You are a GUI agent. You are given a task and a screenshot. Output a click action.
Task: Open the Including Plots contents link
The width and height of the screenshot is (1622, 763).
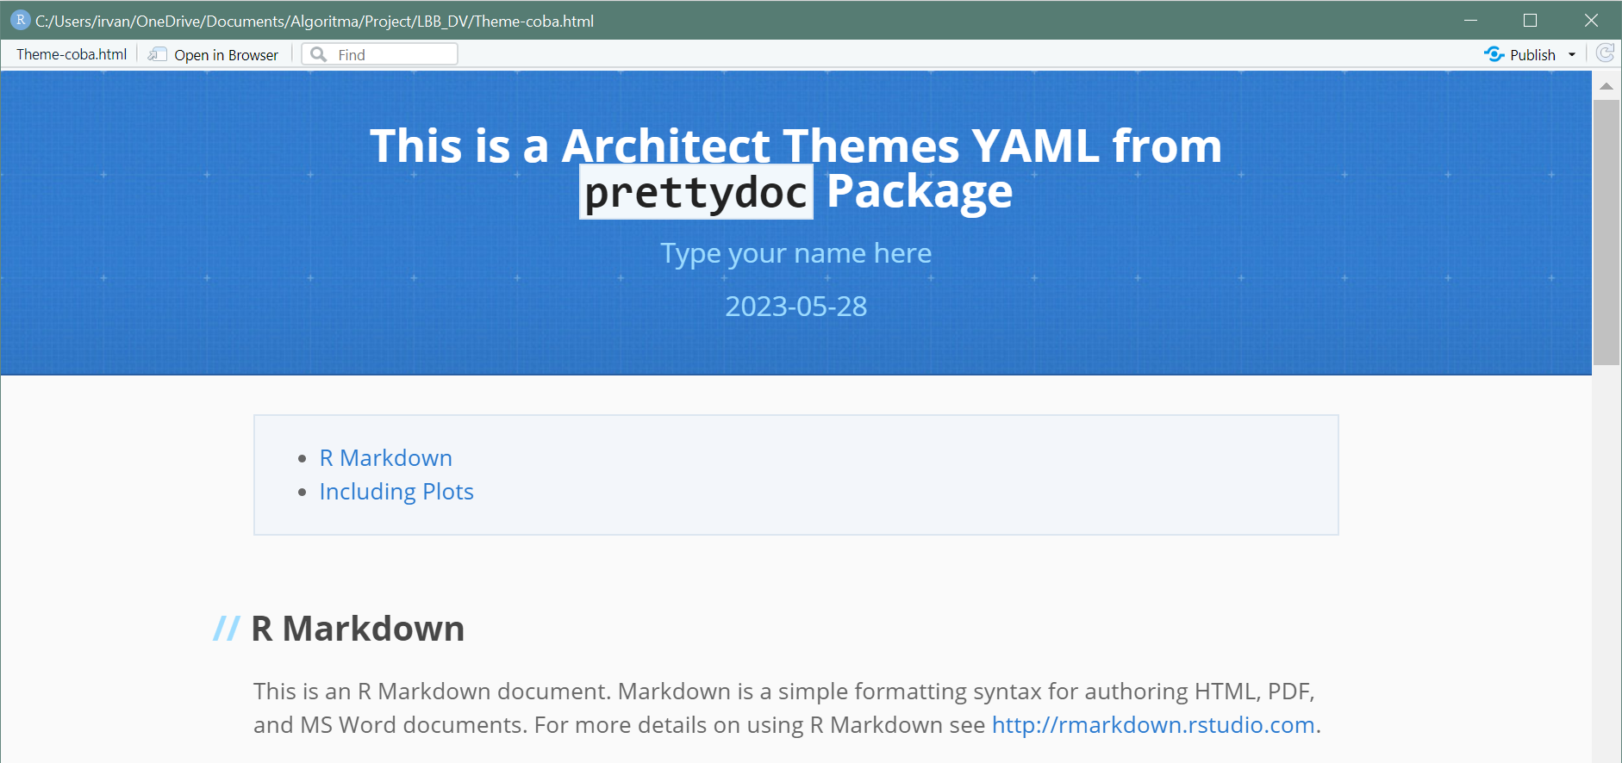coord(396,492)
